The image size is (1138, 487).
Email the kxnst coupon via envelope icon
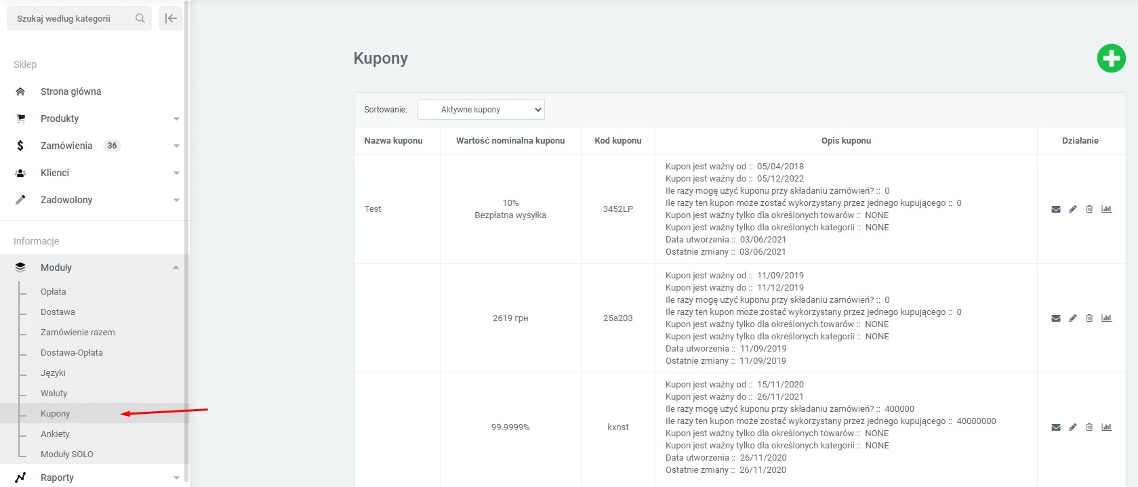click(1056, 427)
